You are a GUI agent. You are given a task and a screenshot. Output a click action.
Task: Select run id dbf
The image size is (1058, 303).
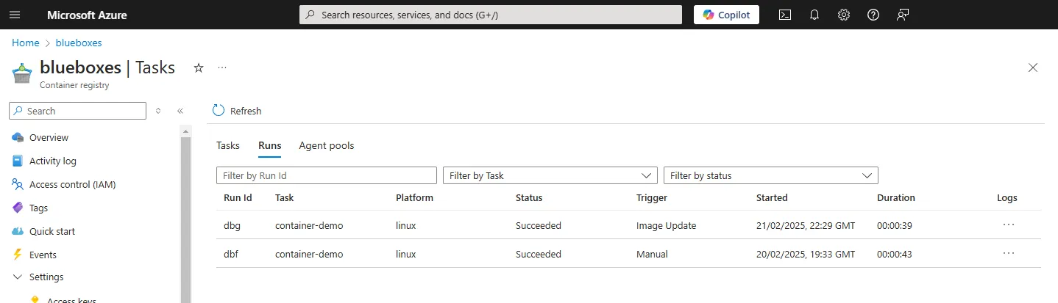coord(232,254)
